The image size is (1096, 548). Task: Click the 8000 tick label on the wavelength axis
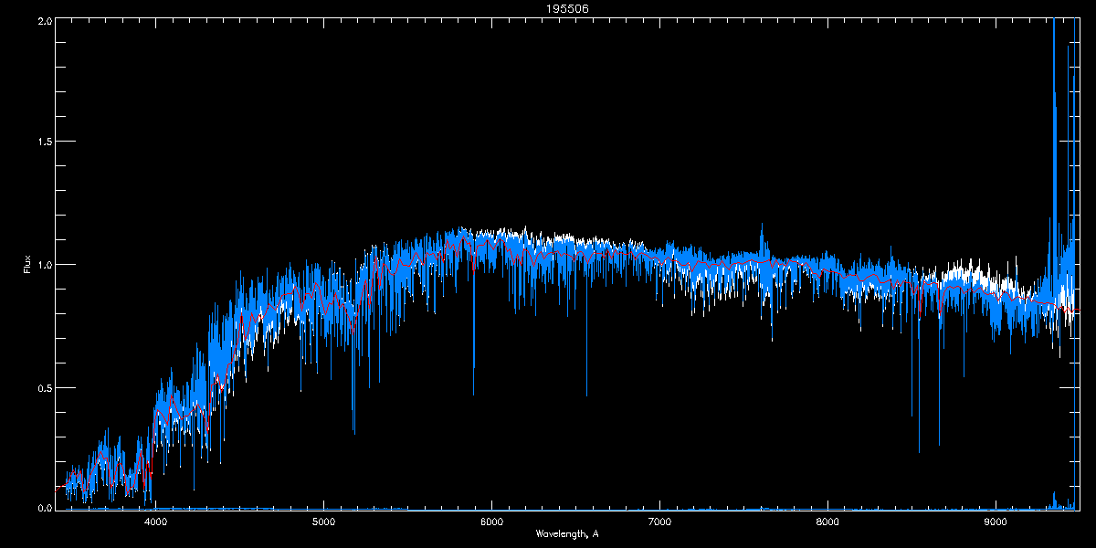pos(827,522)
